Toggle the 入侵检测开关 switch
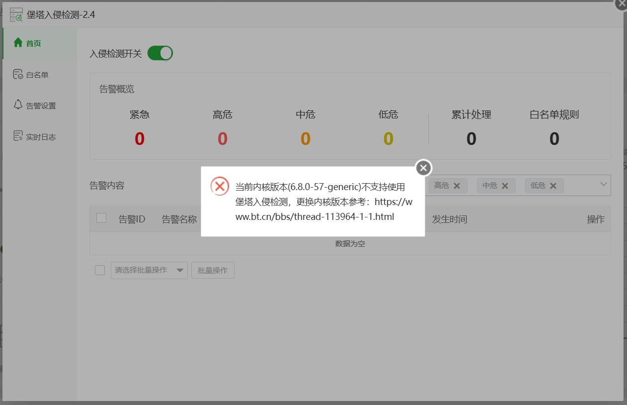Image resolution: width=627 pixels, height=405 pixels. pyautogui.click(x=160, y=53)
